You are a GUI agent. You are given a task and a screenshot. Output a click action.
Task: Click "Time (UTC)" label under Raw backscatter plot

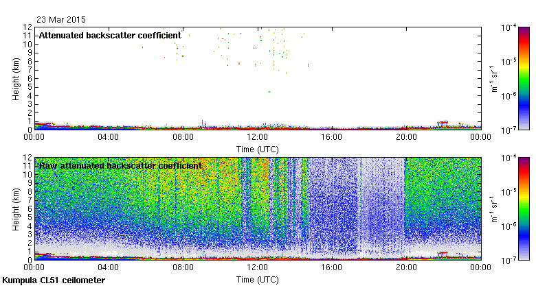pyautogui.click(x=258, y=280)
